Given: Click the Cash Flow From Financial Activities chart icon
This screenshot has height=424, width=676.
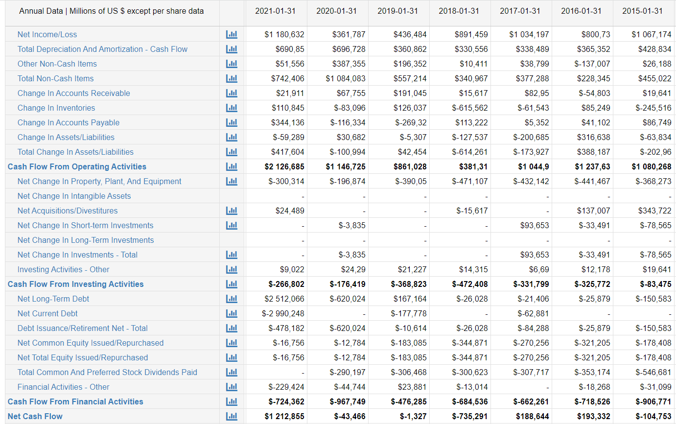Looking at the screenshot, I should [x=231, y=401].
